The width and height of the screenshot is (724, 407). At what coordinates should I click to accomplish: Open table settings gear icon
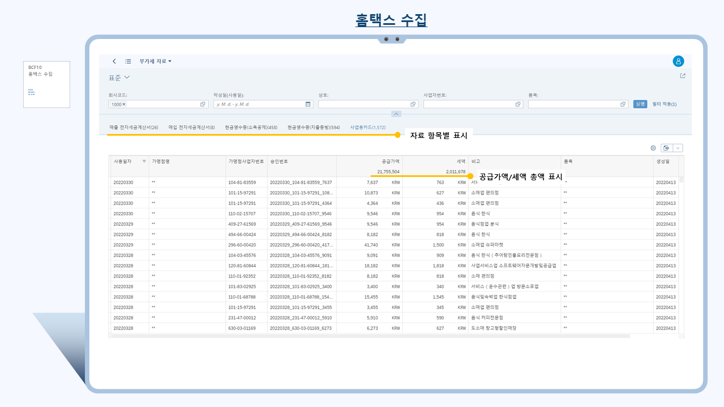point(653,148)
